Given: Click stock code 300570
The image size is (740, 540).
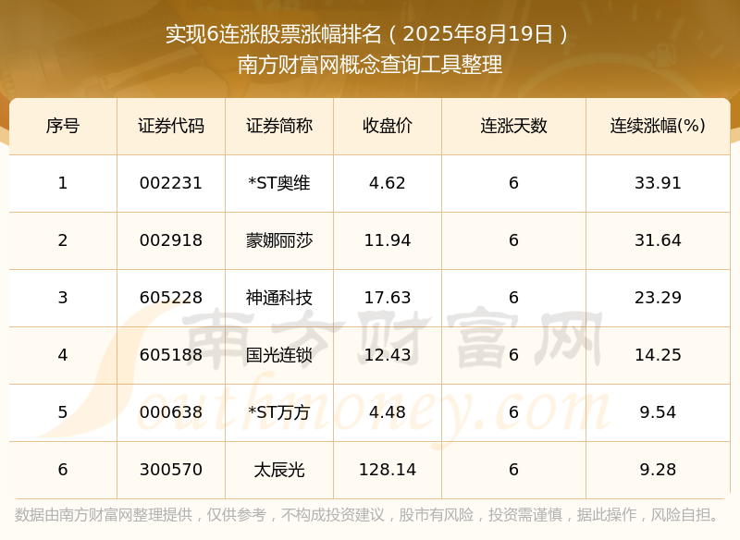Looking at the screenshot, I should pos(171,470).
